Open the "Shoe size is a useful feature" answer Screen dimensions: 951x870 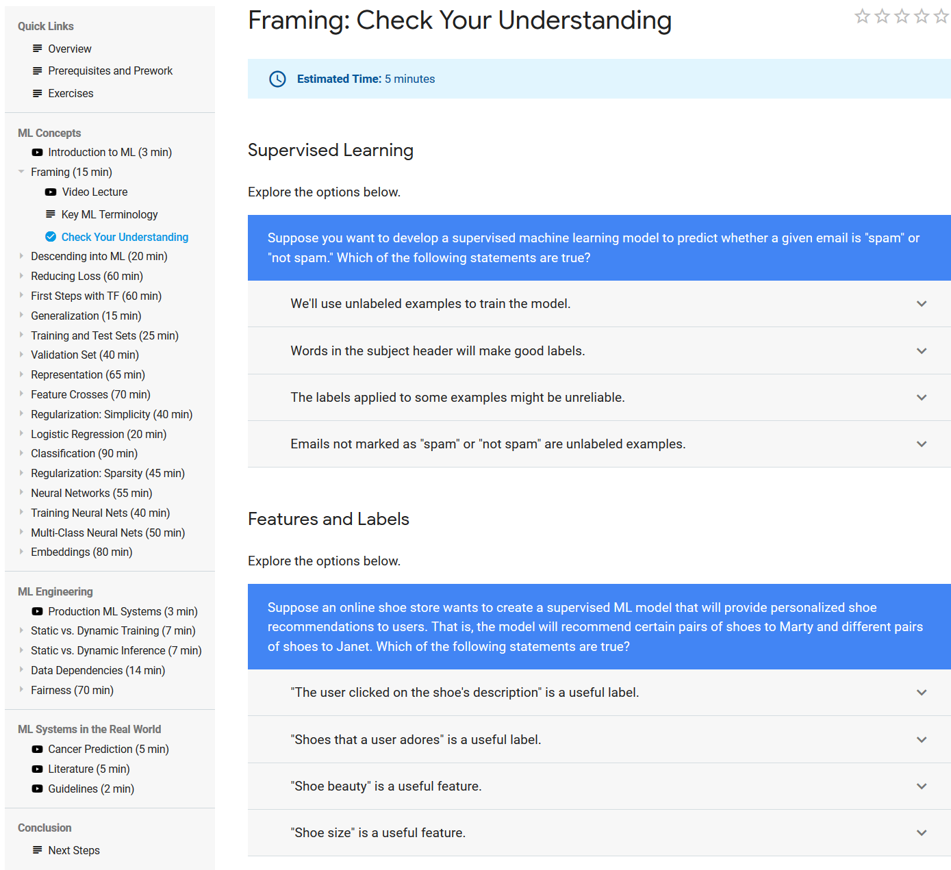(x=922, y=833)
